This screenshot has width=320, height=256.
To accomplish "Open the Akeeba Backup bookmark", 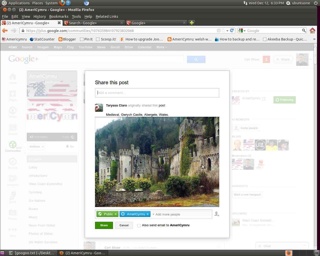I will tap(285, 39).
